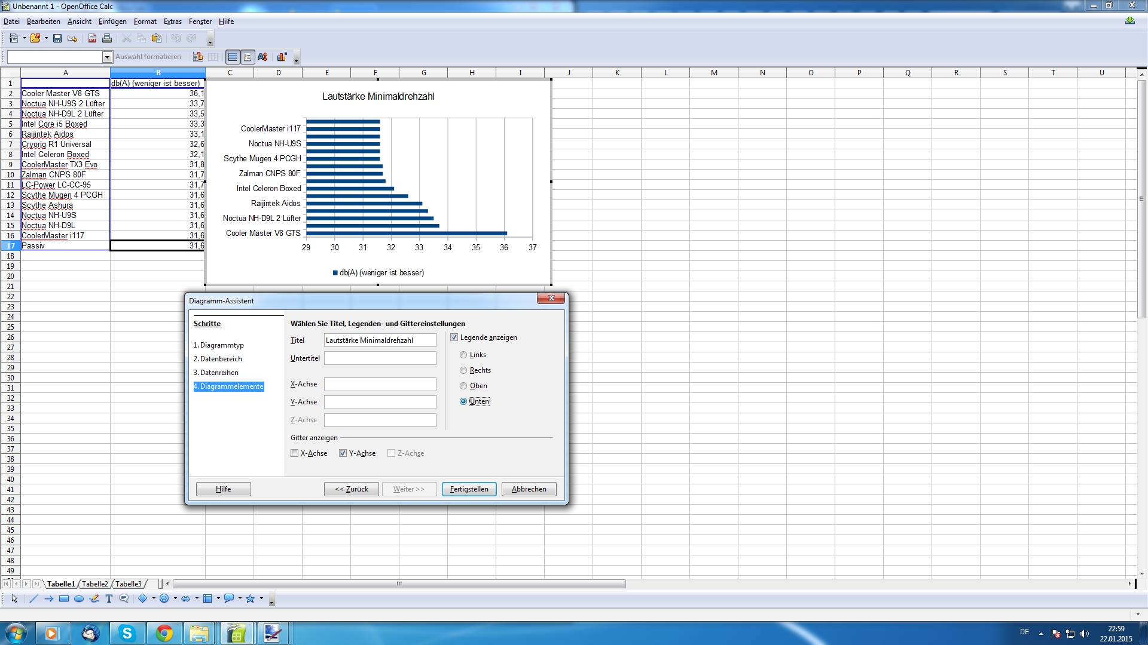
Task: Switch to the Tabelle2 sheet tab
Action: coord(95,584)
